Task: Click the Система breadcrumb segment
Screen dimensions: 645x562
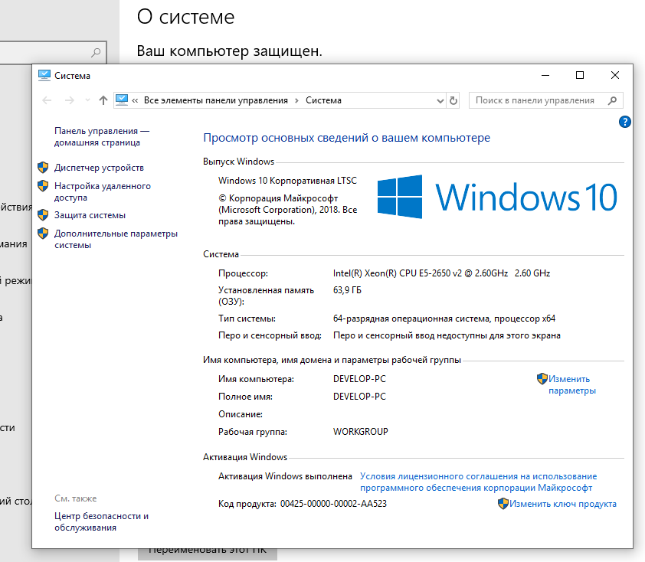Action: 323,100
